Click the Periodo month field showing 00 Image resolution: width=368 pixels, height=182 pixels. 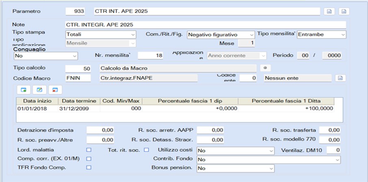click(304, 56)
